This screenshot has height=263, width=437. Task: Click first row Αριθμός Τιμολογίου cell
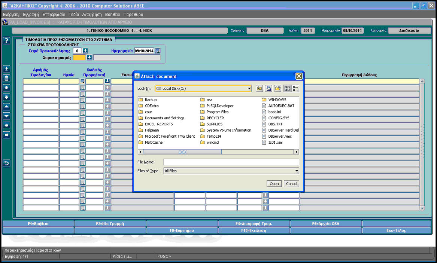(41, 81)
